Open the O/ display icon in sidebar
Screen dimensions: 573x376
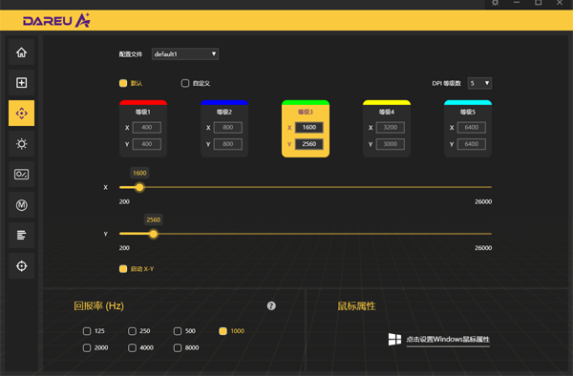pos(22,174)
